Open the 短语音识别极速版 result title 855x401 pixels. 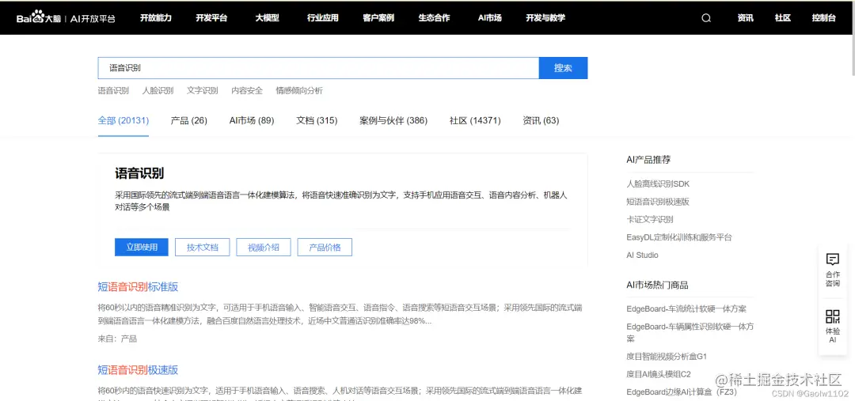[x=138, y=370]
